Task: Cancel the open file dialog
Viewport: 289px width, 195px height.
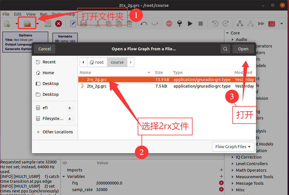Action: click(45, 49)
